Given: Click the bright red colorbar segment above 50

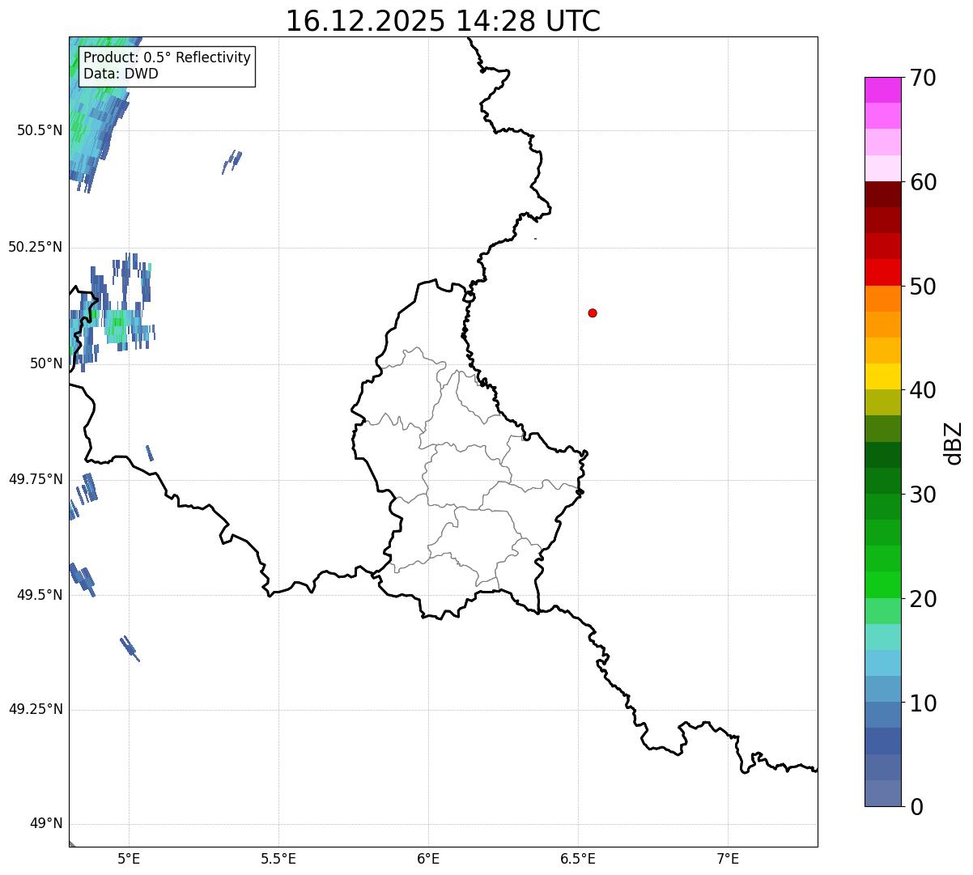Looking at the screenshot, I should 882,272.
